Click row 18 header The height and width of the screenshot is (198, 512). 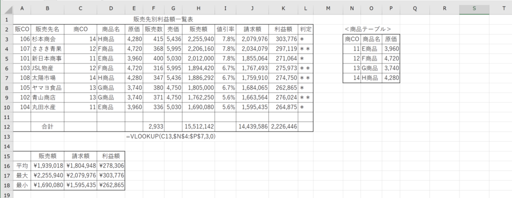(6, 185)
